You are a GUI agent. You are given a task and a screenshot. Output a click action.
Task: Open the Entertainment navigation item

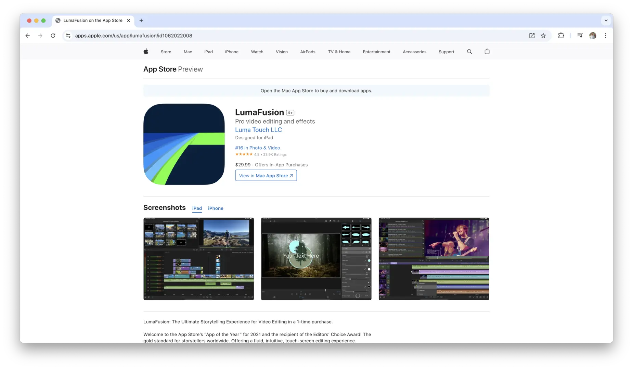(x=376, y=52)
